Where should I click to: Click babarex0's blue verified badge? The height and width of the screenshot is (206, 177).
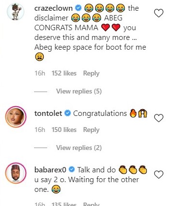pyautogui.click(x=71, y=169)
